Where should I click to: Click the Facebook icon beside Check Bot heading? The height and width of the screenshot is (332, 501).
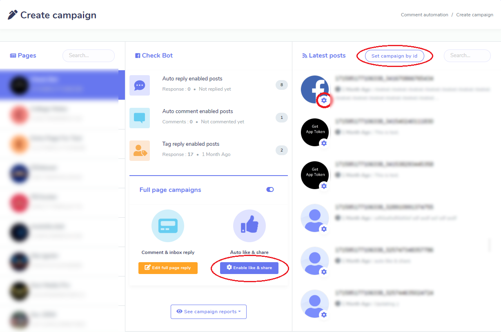138,55
